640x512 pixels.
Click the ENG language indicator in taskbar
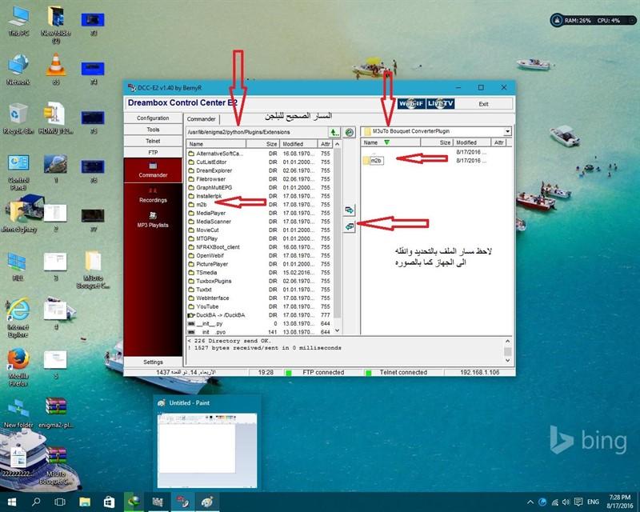pos(593,502)
